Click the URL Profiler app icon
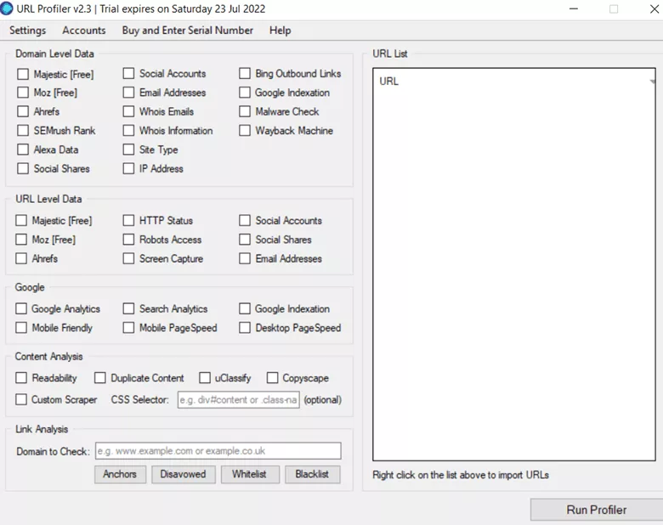Image resolution: width=663 pixels, height=525 pixels. pyautogui.click(x=7, y=8)
